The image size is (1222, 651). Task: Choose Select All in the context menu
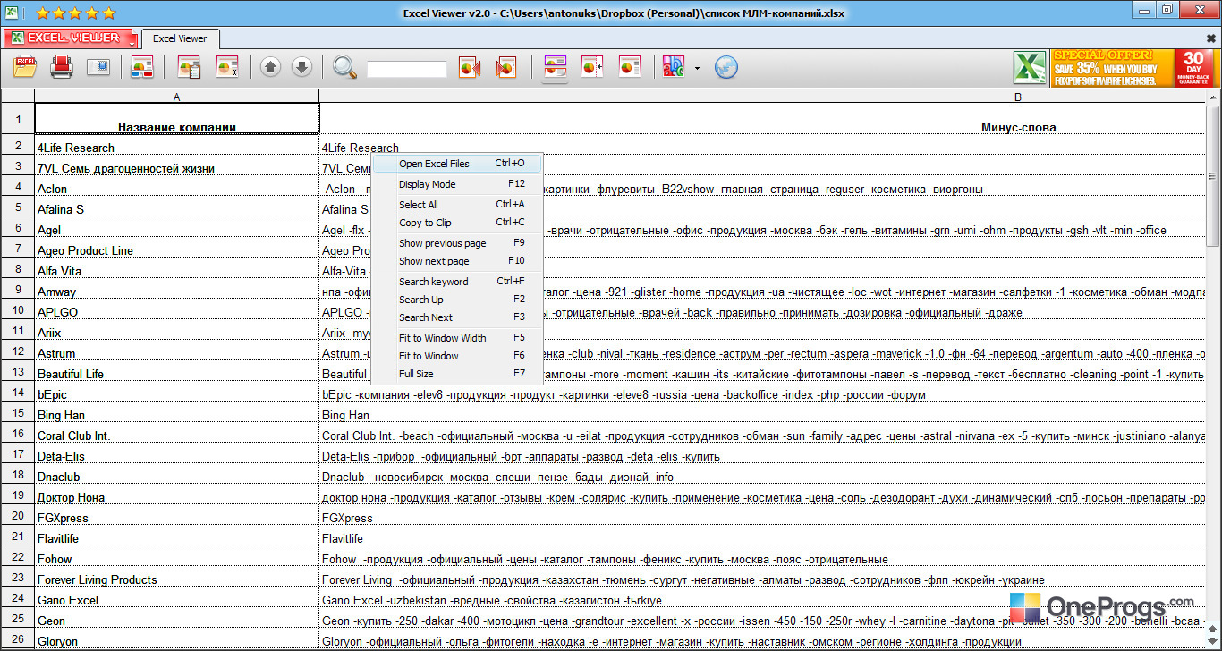click(457, 205)
